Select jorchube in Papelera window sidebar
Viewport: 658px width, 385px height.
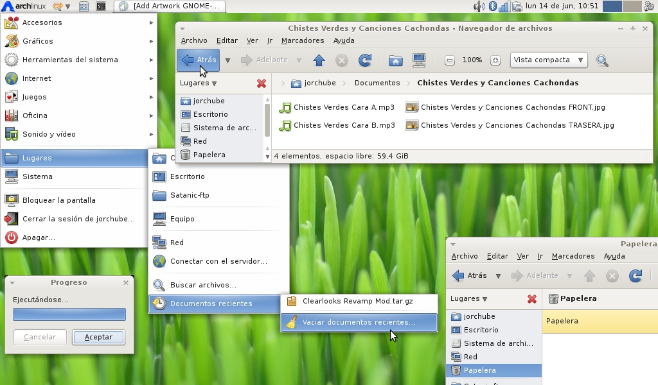click(x=493, y=317)
